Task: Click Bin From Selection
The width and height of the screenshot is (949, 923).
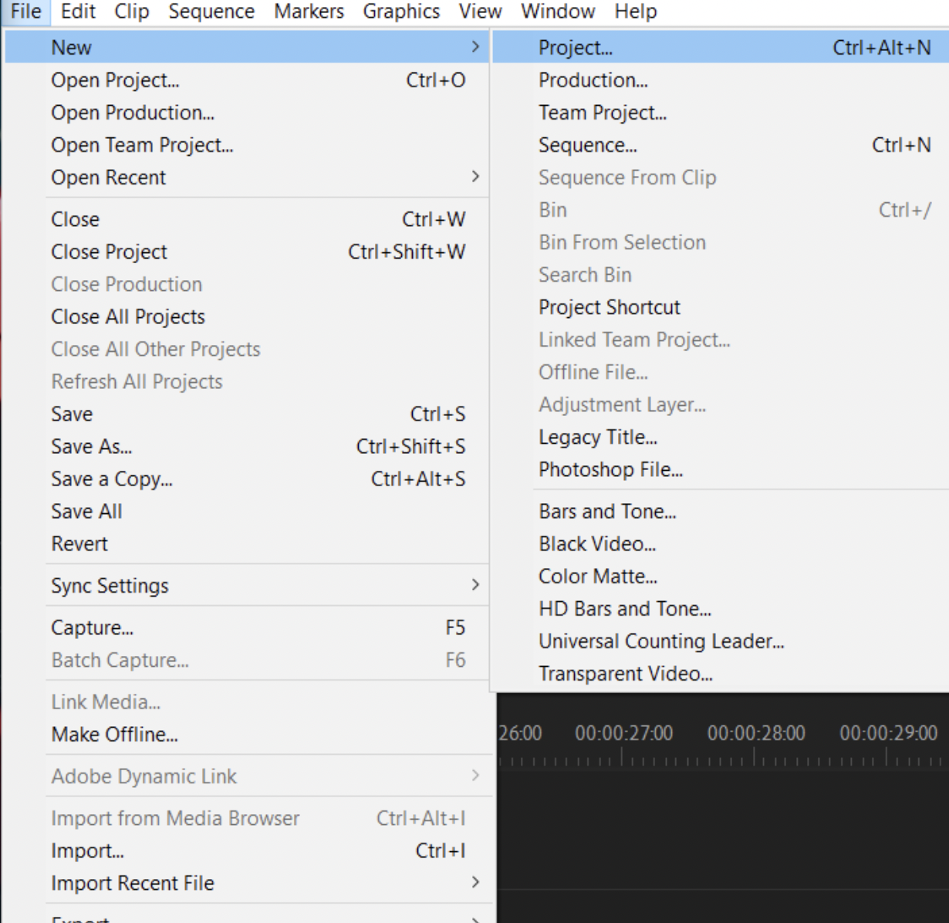Action: (x=721, y=242)
